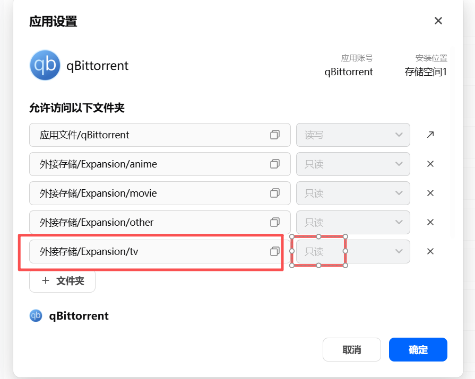Open the 只读 permission dropdown for Expansion/movie
Screen dimensions: 475x379
coord(353,193)
